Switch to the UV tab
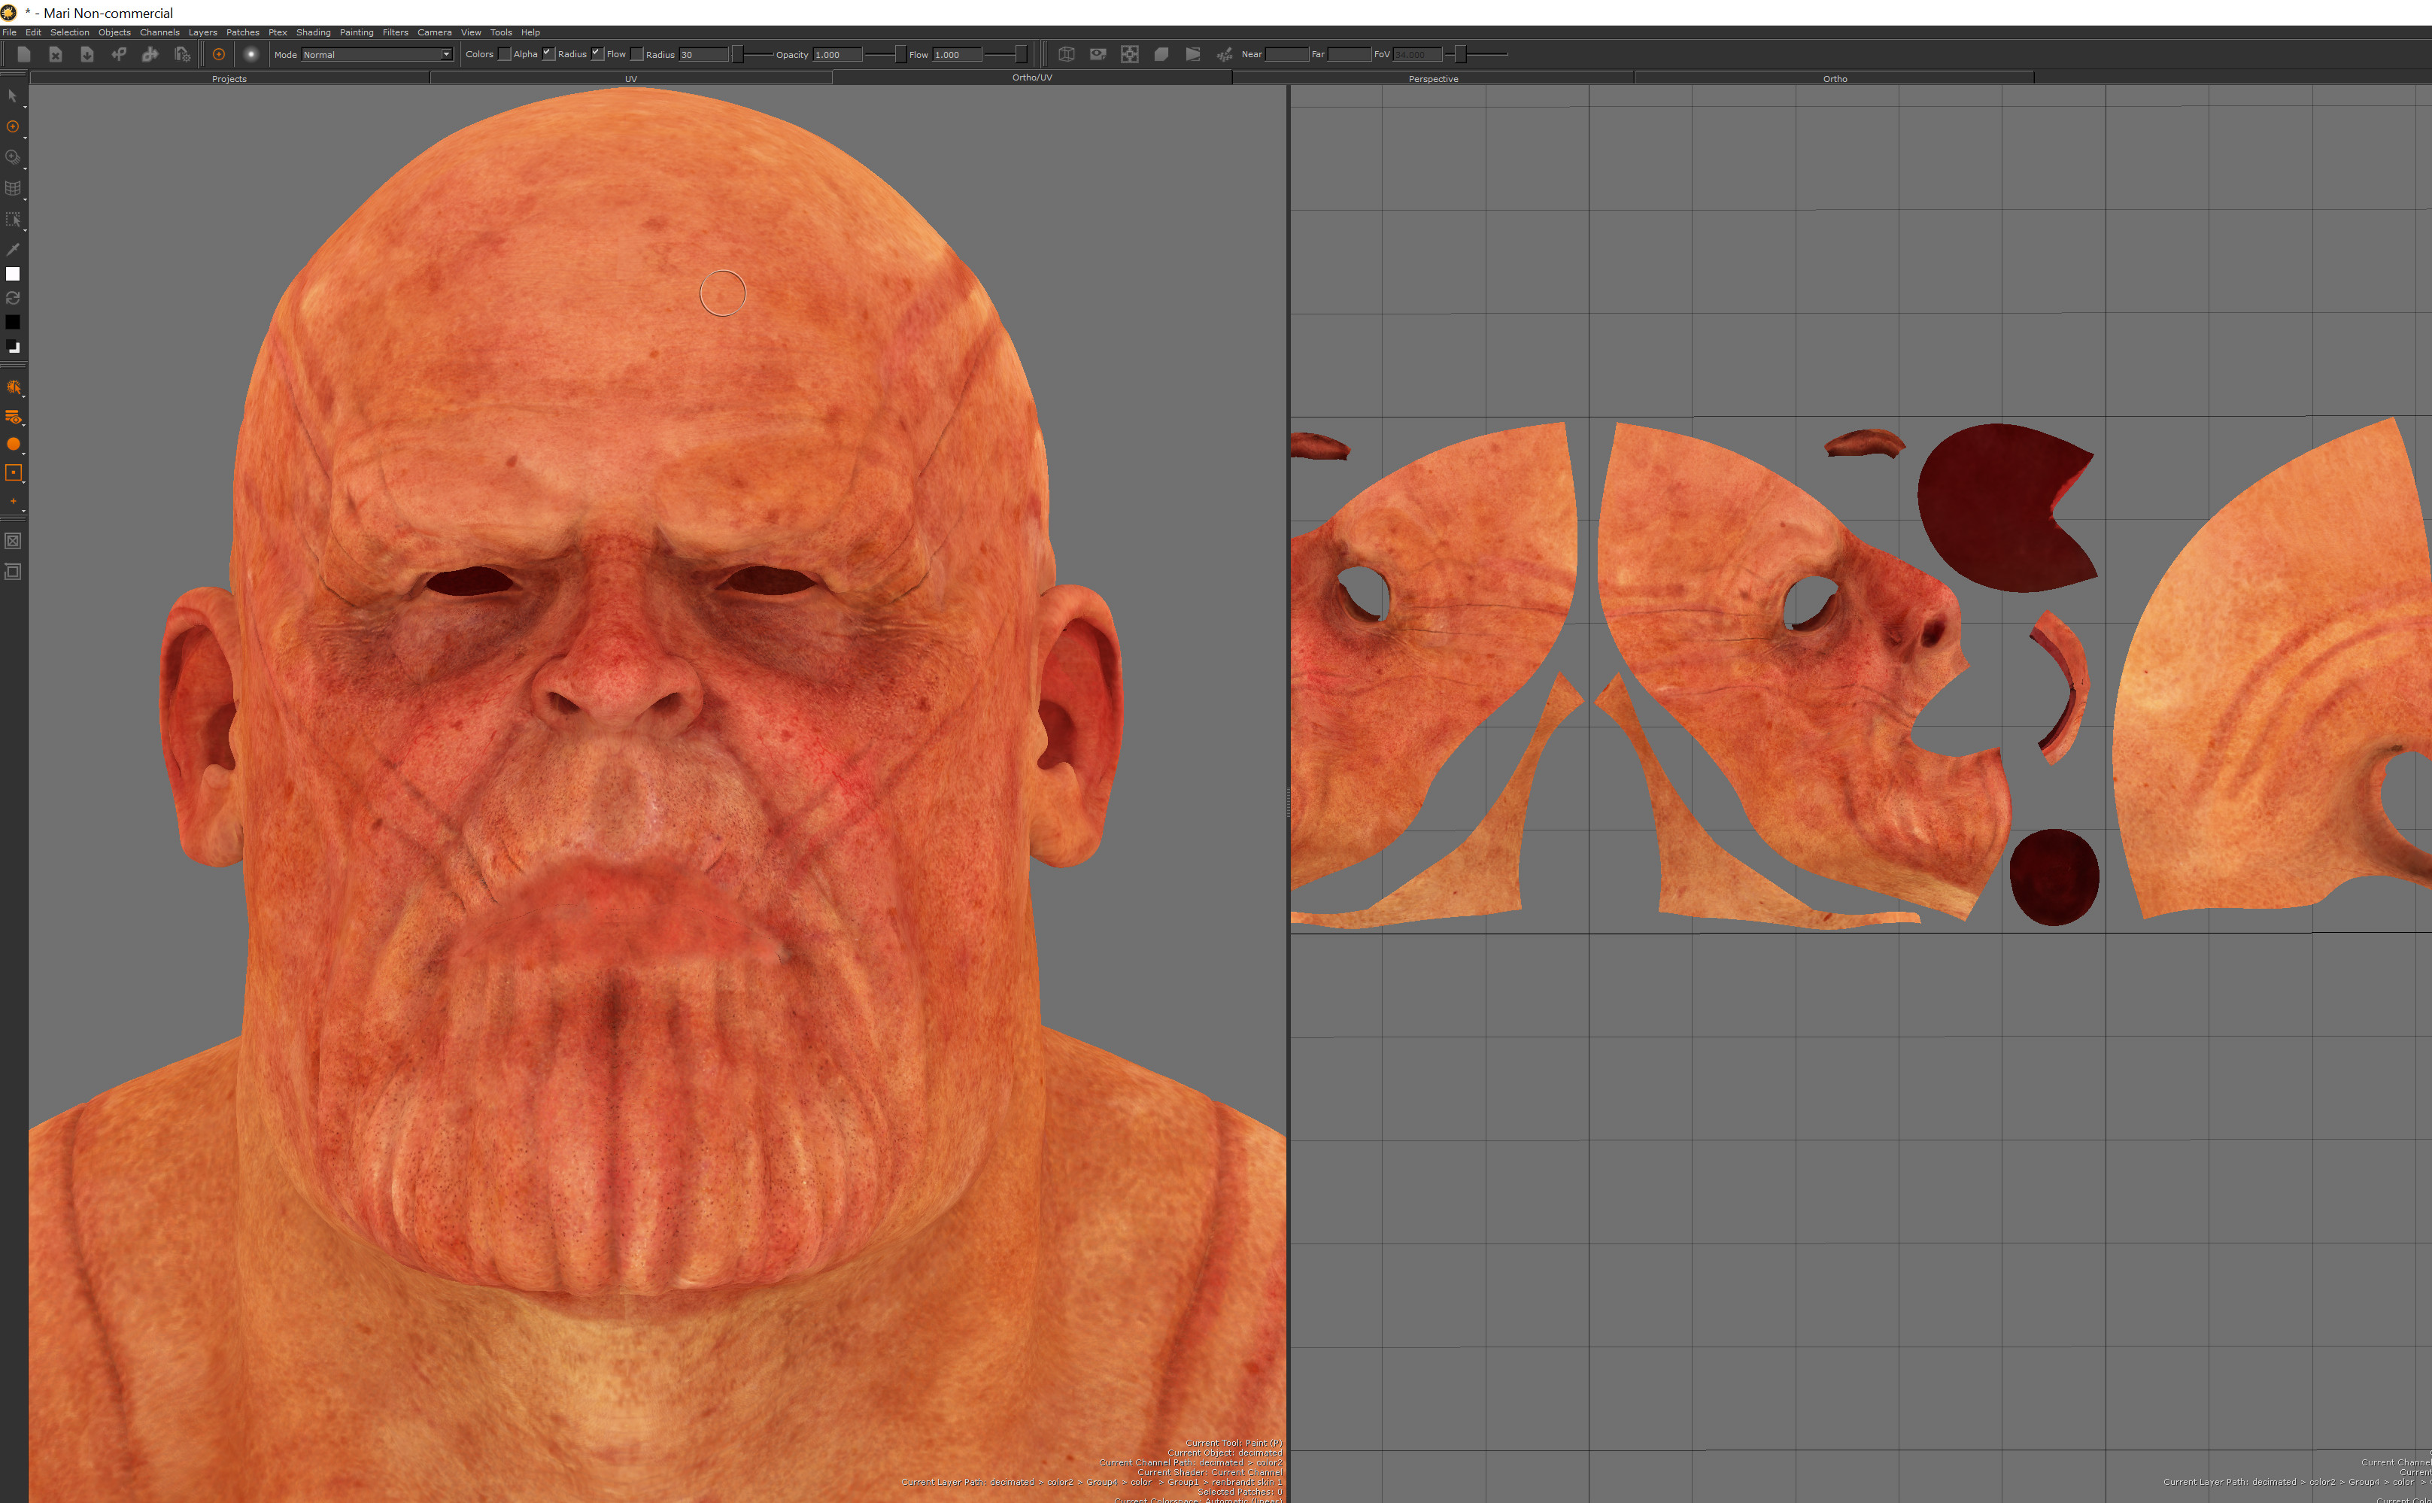Screen dimensions: 2432x1503 (x=631, y=78)
